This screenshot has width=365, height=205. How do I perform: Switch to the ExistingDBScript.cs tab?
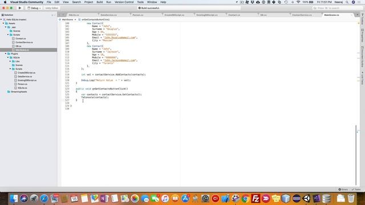click(x=207, y=15)
